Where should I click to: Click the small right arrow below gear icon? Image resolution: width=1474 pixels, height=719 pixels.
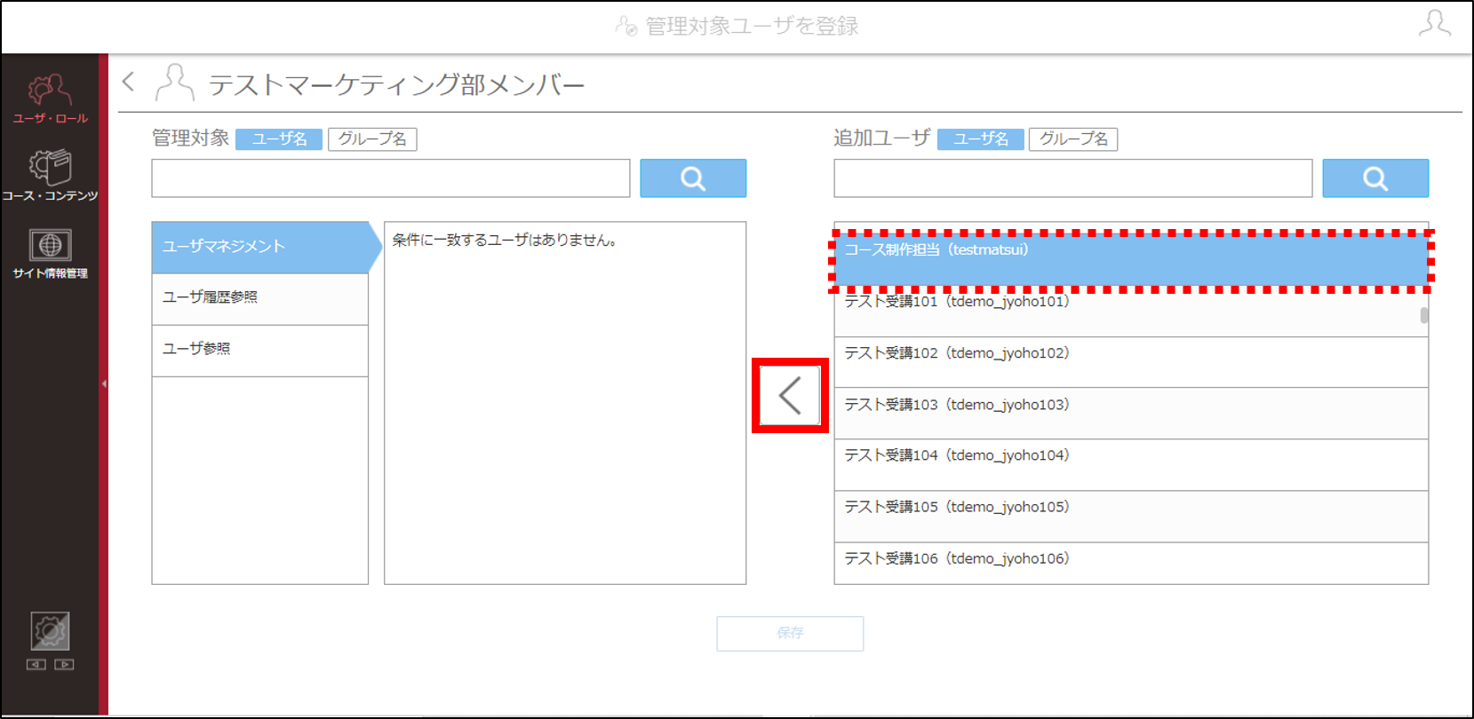click(x=64, y=664)
